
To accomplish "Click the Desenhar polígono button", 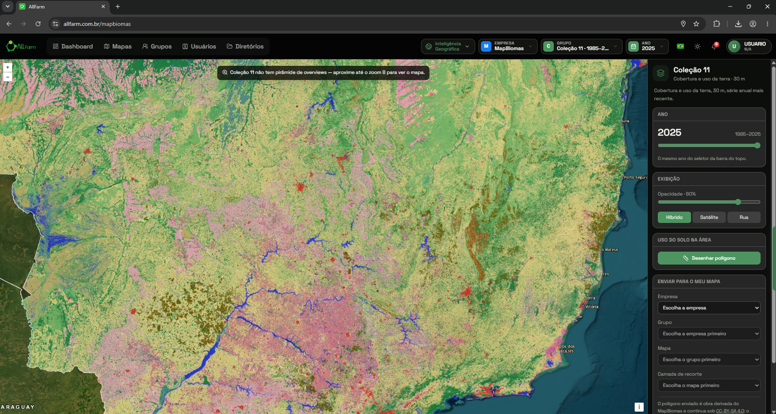I will (x=709, y=258).
